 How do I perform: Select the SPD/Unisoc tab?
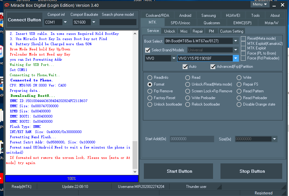point(180,23)
